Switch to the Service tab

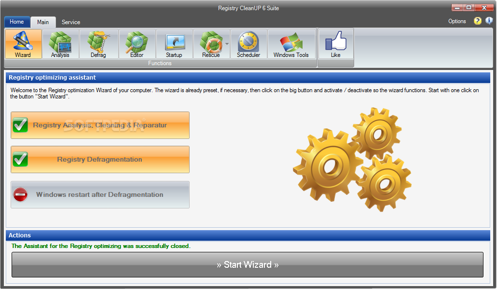[70, 22]
